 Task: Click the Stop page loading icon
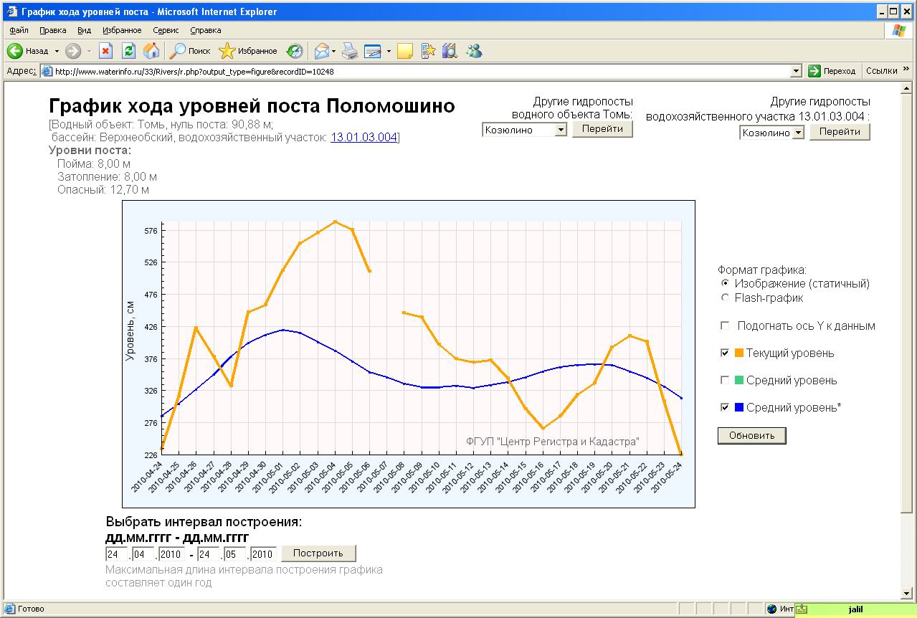point(105,51)
